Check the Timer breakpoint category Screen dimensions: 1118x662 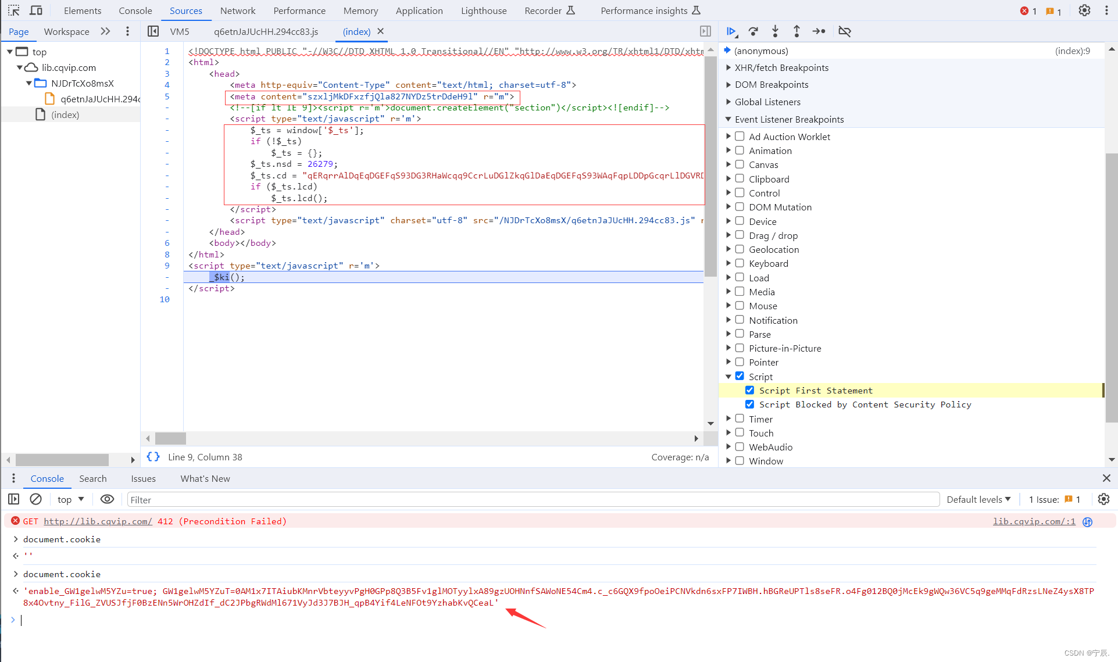(740, 419)
